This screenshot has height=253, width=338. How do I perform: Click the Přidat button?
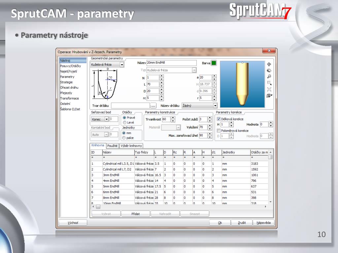tap(136, 214)
